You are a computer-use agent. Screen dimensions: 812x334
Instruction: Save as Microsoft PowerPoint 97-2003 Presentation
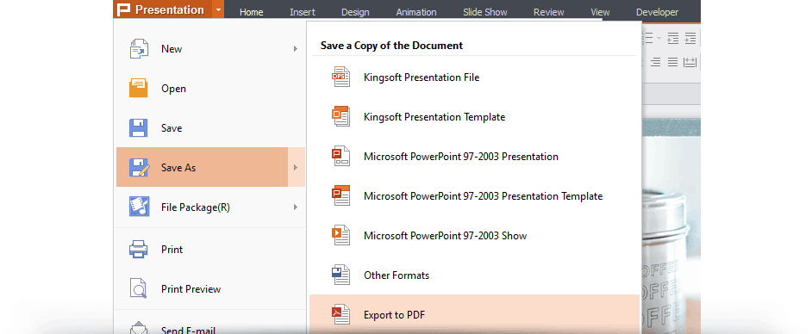[x=473, y=156]
